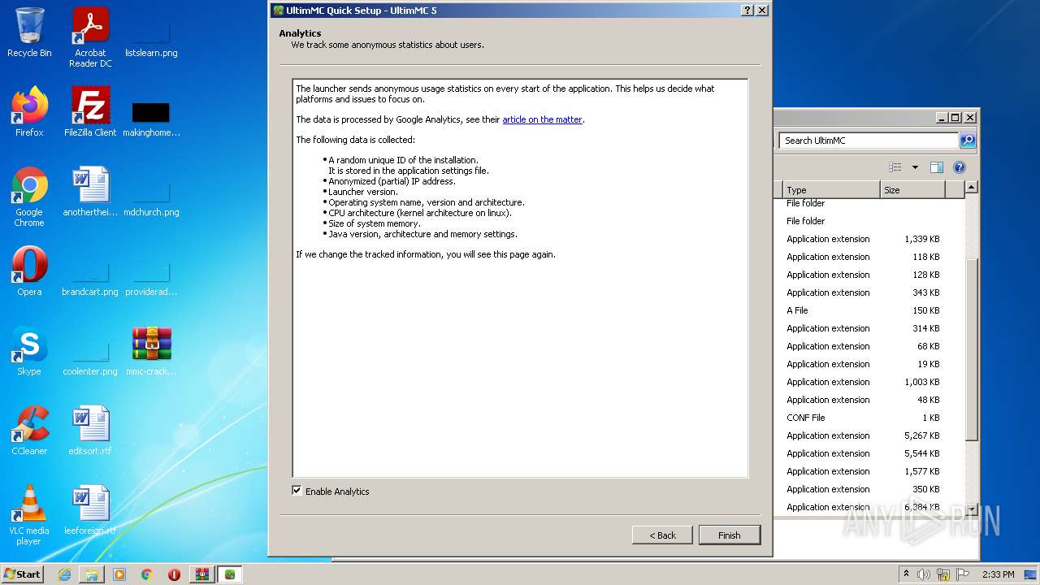1040x585 pixels.
Task: Open the Recycle Bin desktop icon
Action: [29, 32]
